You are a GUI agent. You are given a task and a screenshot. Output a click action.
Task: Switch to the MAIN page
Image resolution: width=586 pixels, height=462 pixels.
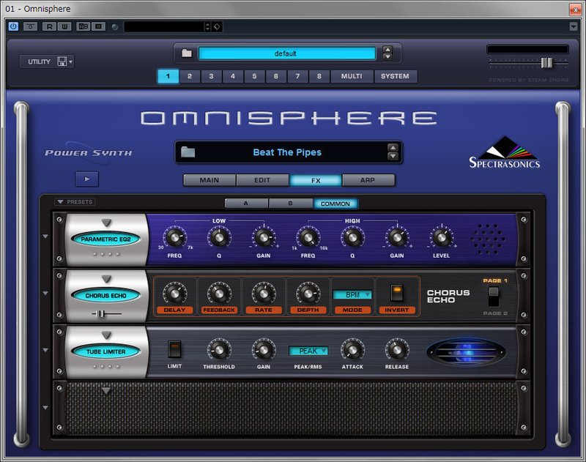pos(209,180)
